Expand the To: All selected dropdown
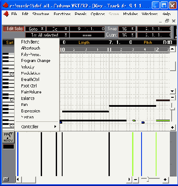Viewport: 178px width, 186px height. 47,35
